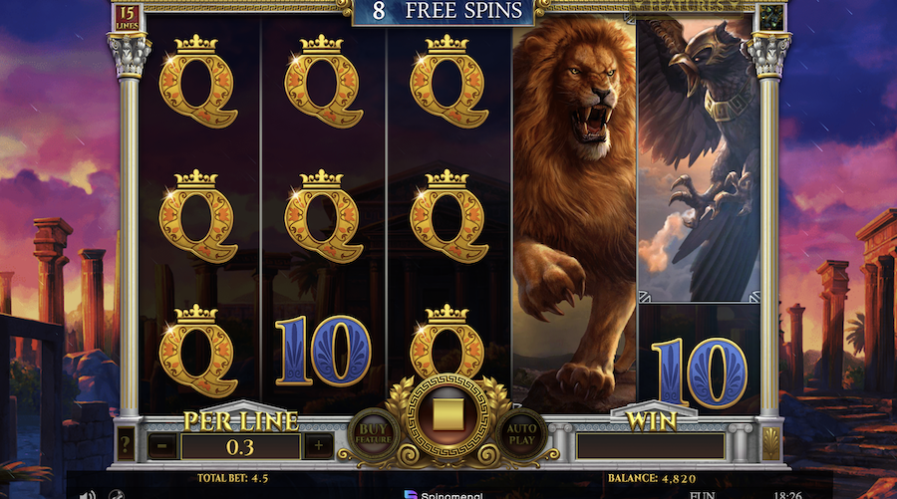Select the per line value field
The image size is (897, 499).
pos(240,446)
